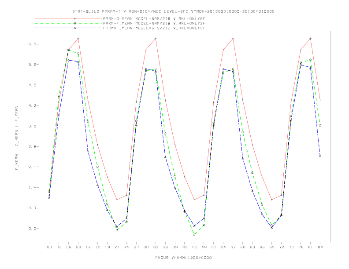Screen dimensions: 349x269
Task: Click the vertical y-axis label F_MEAN | O_MEAN | F_MEAN
Action: click(17, 138)
